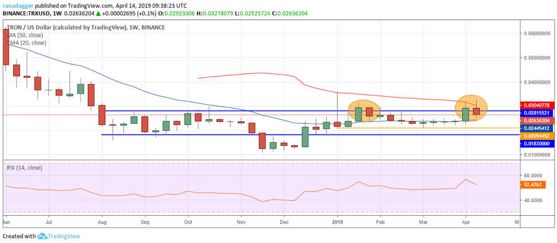This screenshot has width=557, height=243.
Task: Click the 2019 label on time axis
Action: point(338,222)
